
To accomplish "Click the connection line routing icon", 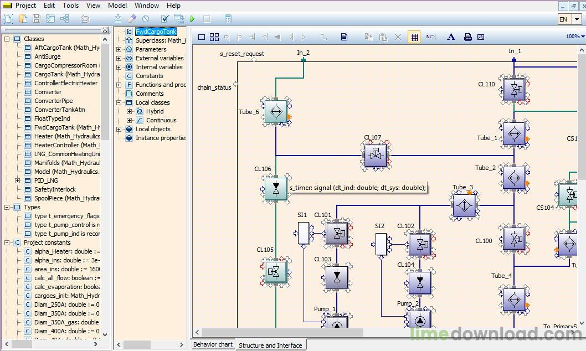I will (x=323, y=37).
